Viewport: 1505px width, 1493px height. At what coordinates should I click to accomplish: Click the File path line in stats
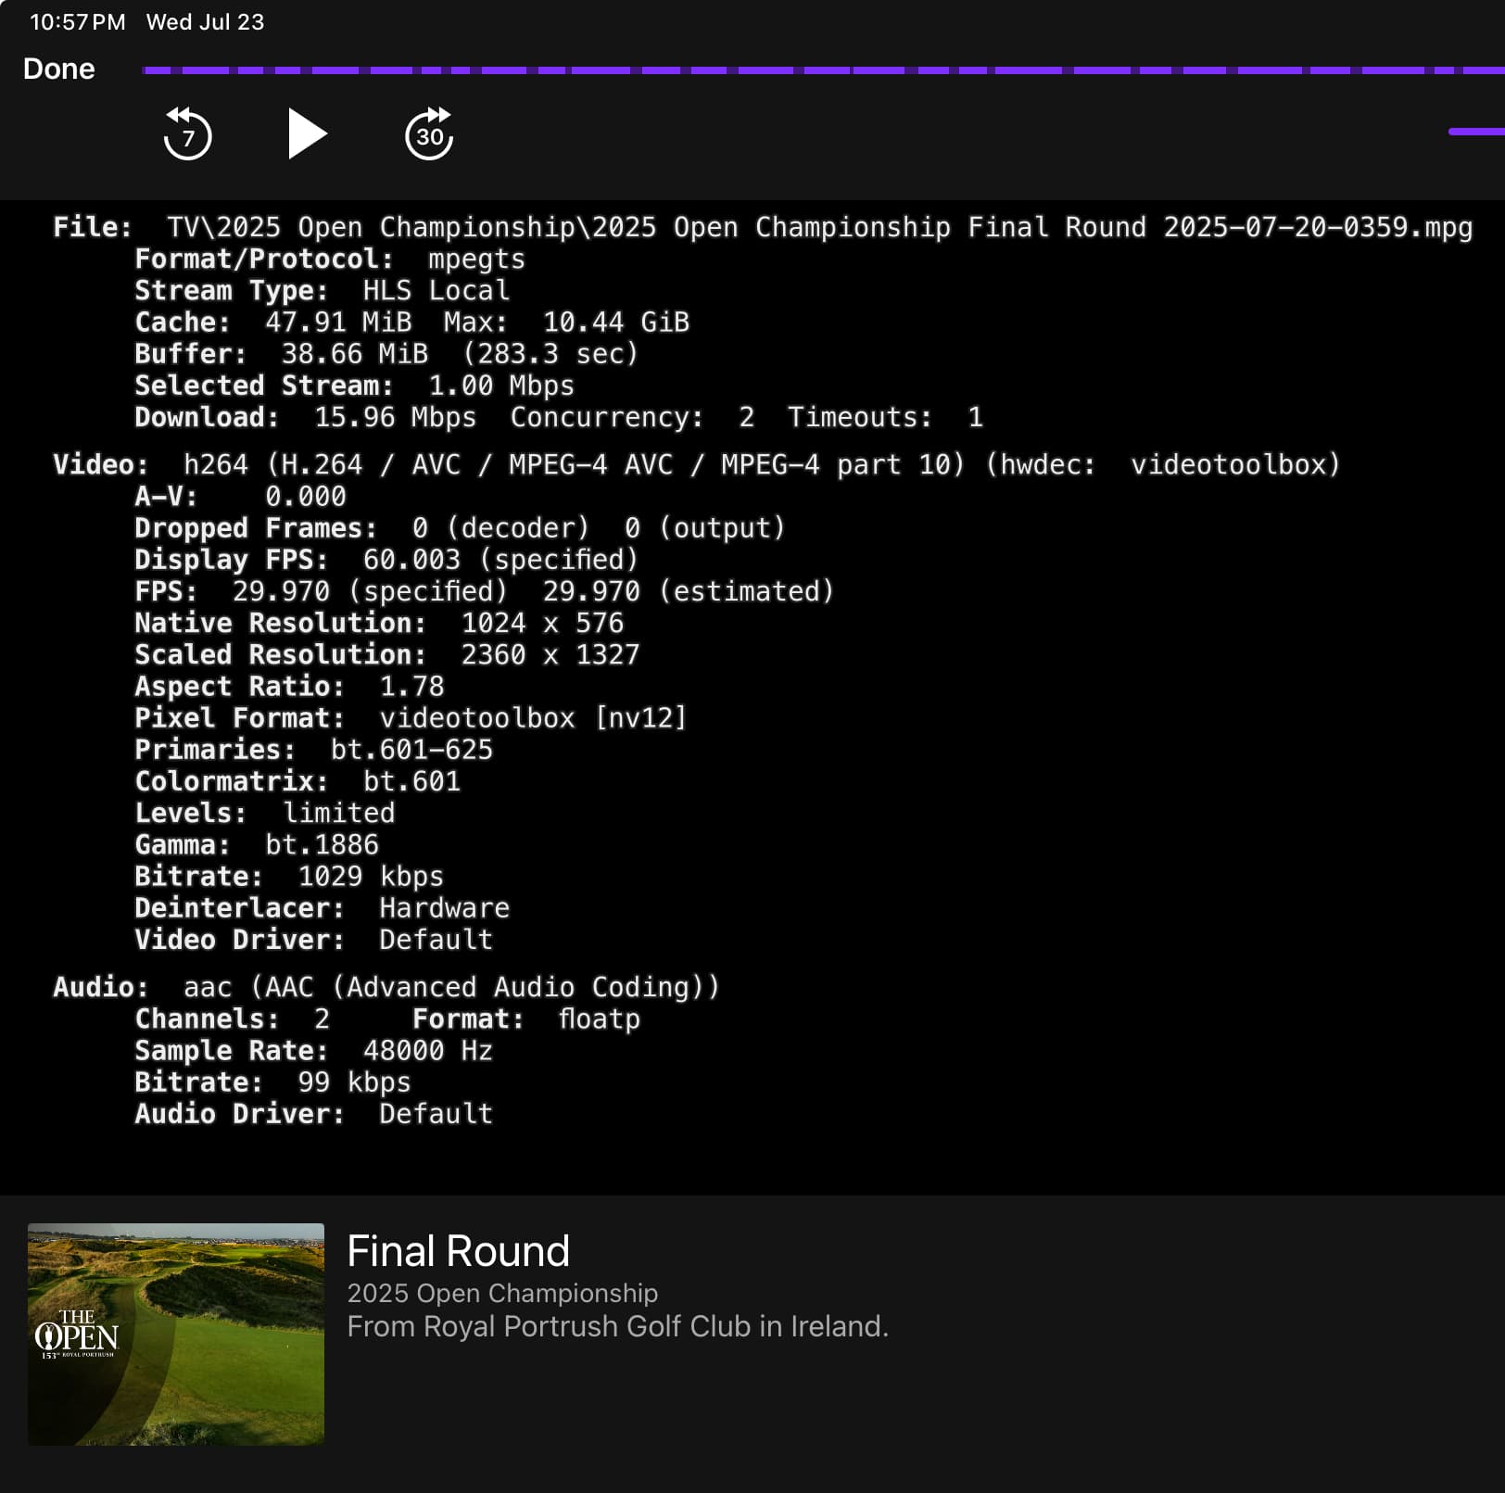(762, 227)
